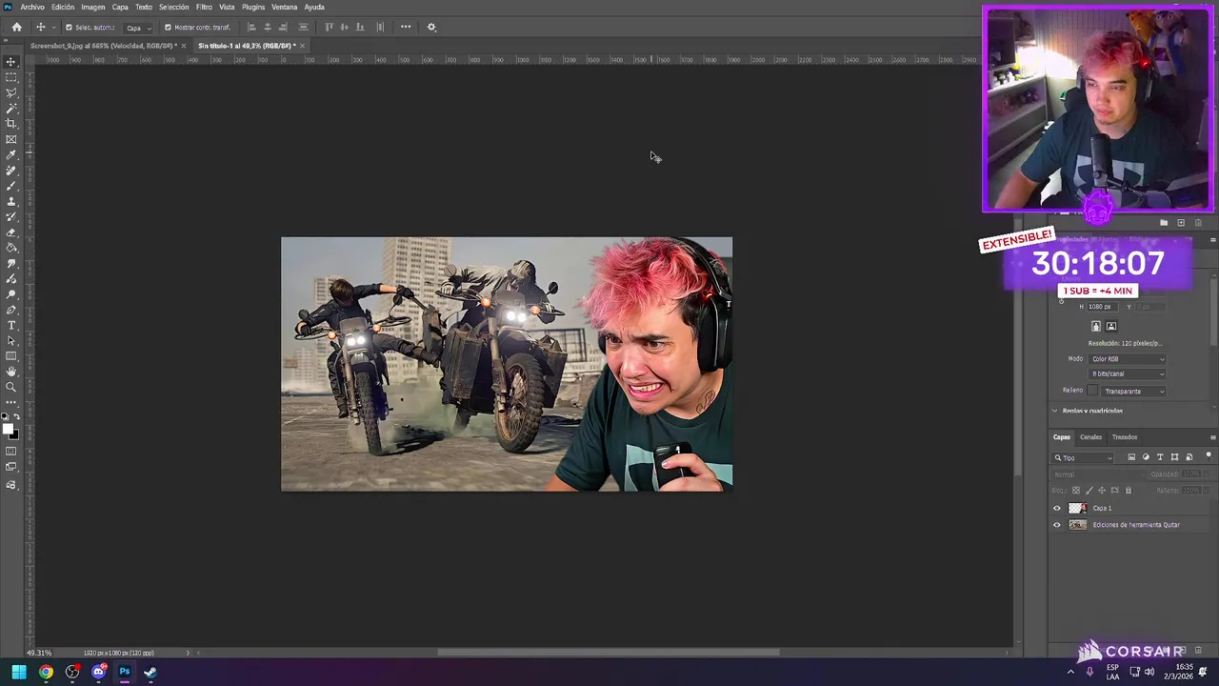
Task: Open the Home screen icon
Action: (x=17, y=27)
